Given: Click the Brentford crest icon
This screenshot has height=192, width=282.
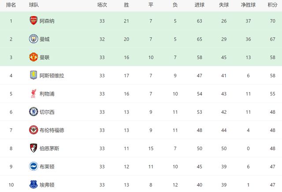Looking at the screenshot, I should click(33, 130).
